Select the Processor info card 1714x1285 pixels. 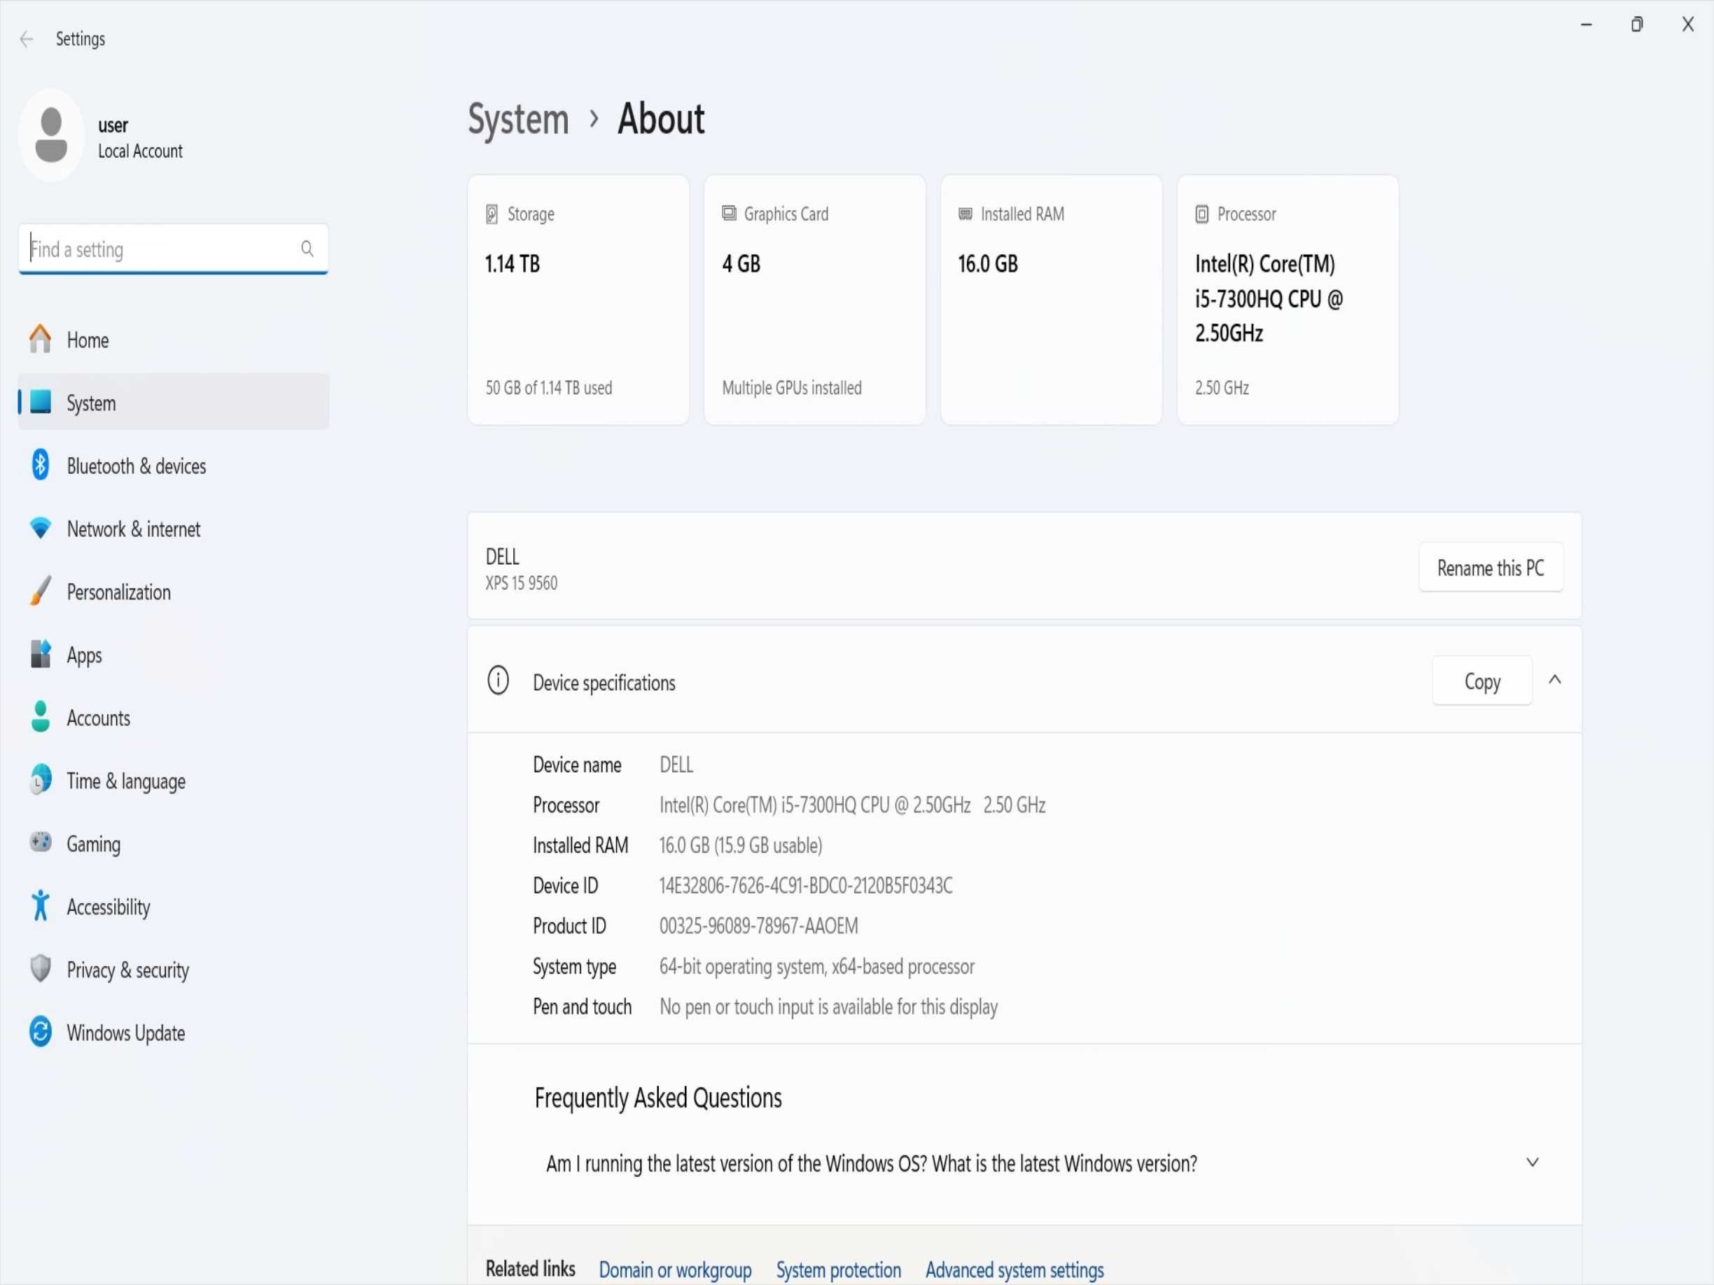1288,300
